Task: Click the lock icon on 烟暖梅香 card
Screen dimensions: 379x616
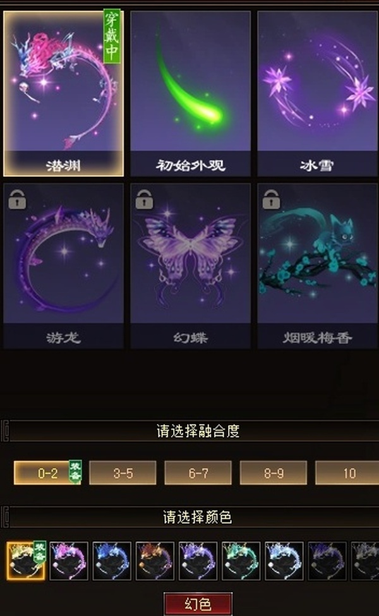Action: click(272, 199)
